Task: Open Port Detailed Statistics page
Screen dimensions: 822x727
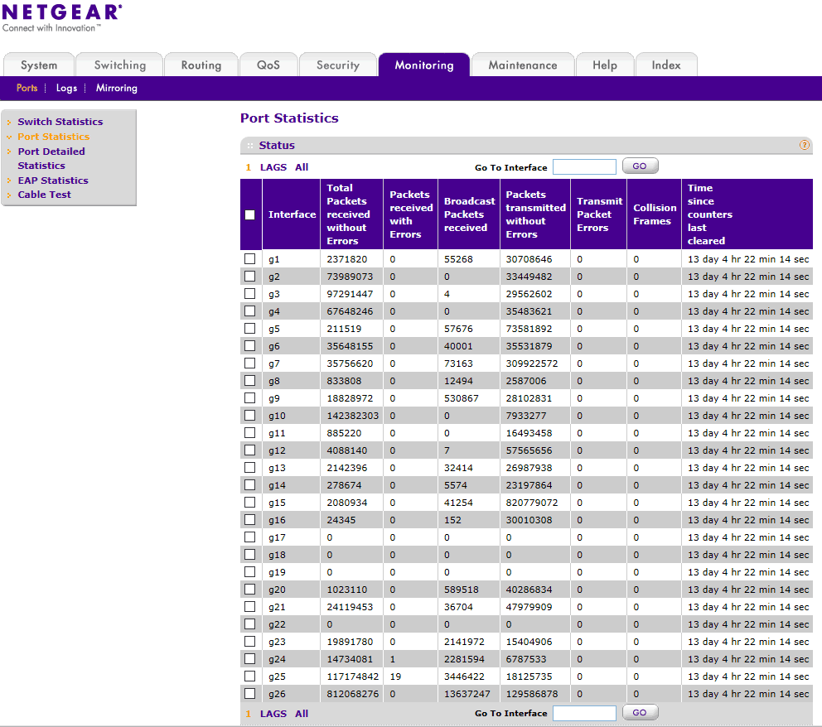Action: coord(51,158)
